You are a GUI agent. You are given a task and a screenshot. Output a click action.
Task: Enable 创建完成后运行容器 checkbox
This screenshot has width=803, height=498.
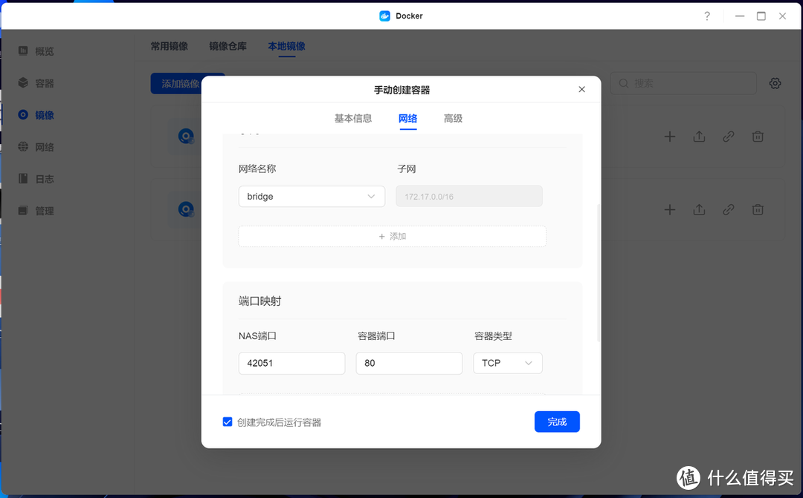click(x=228, y=422)
